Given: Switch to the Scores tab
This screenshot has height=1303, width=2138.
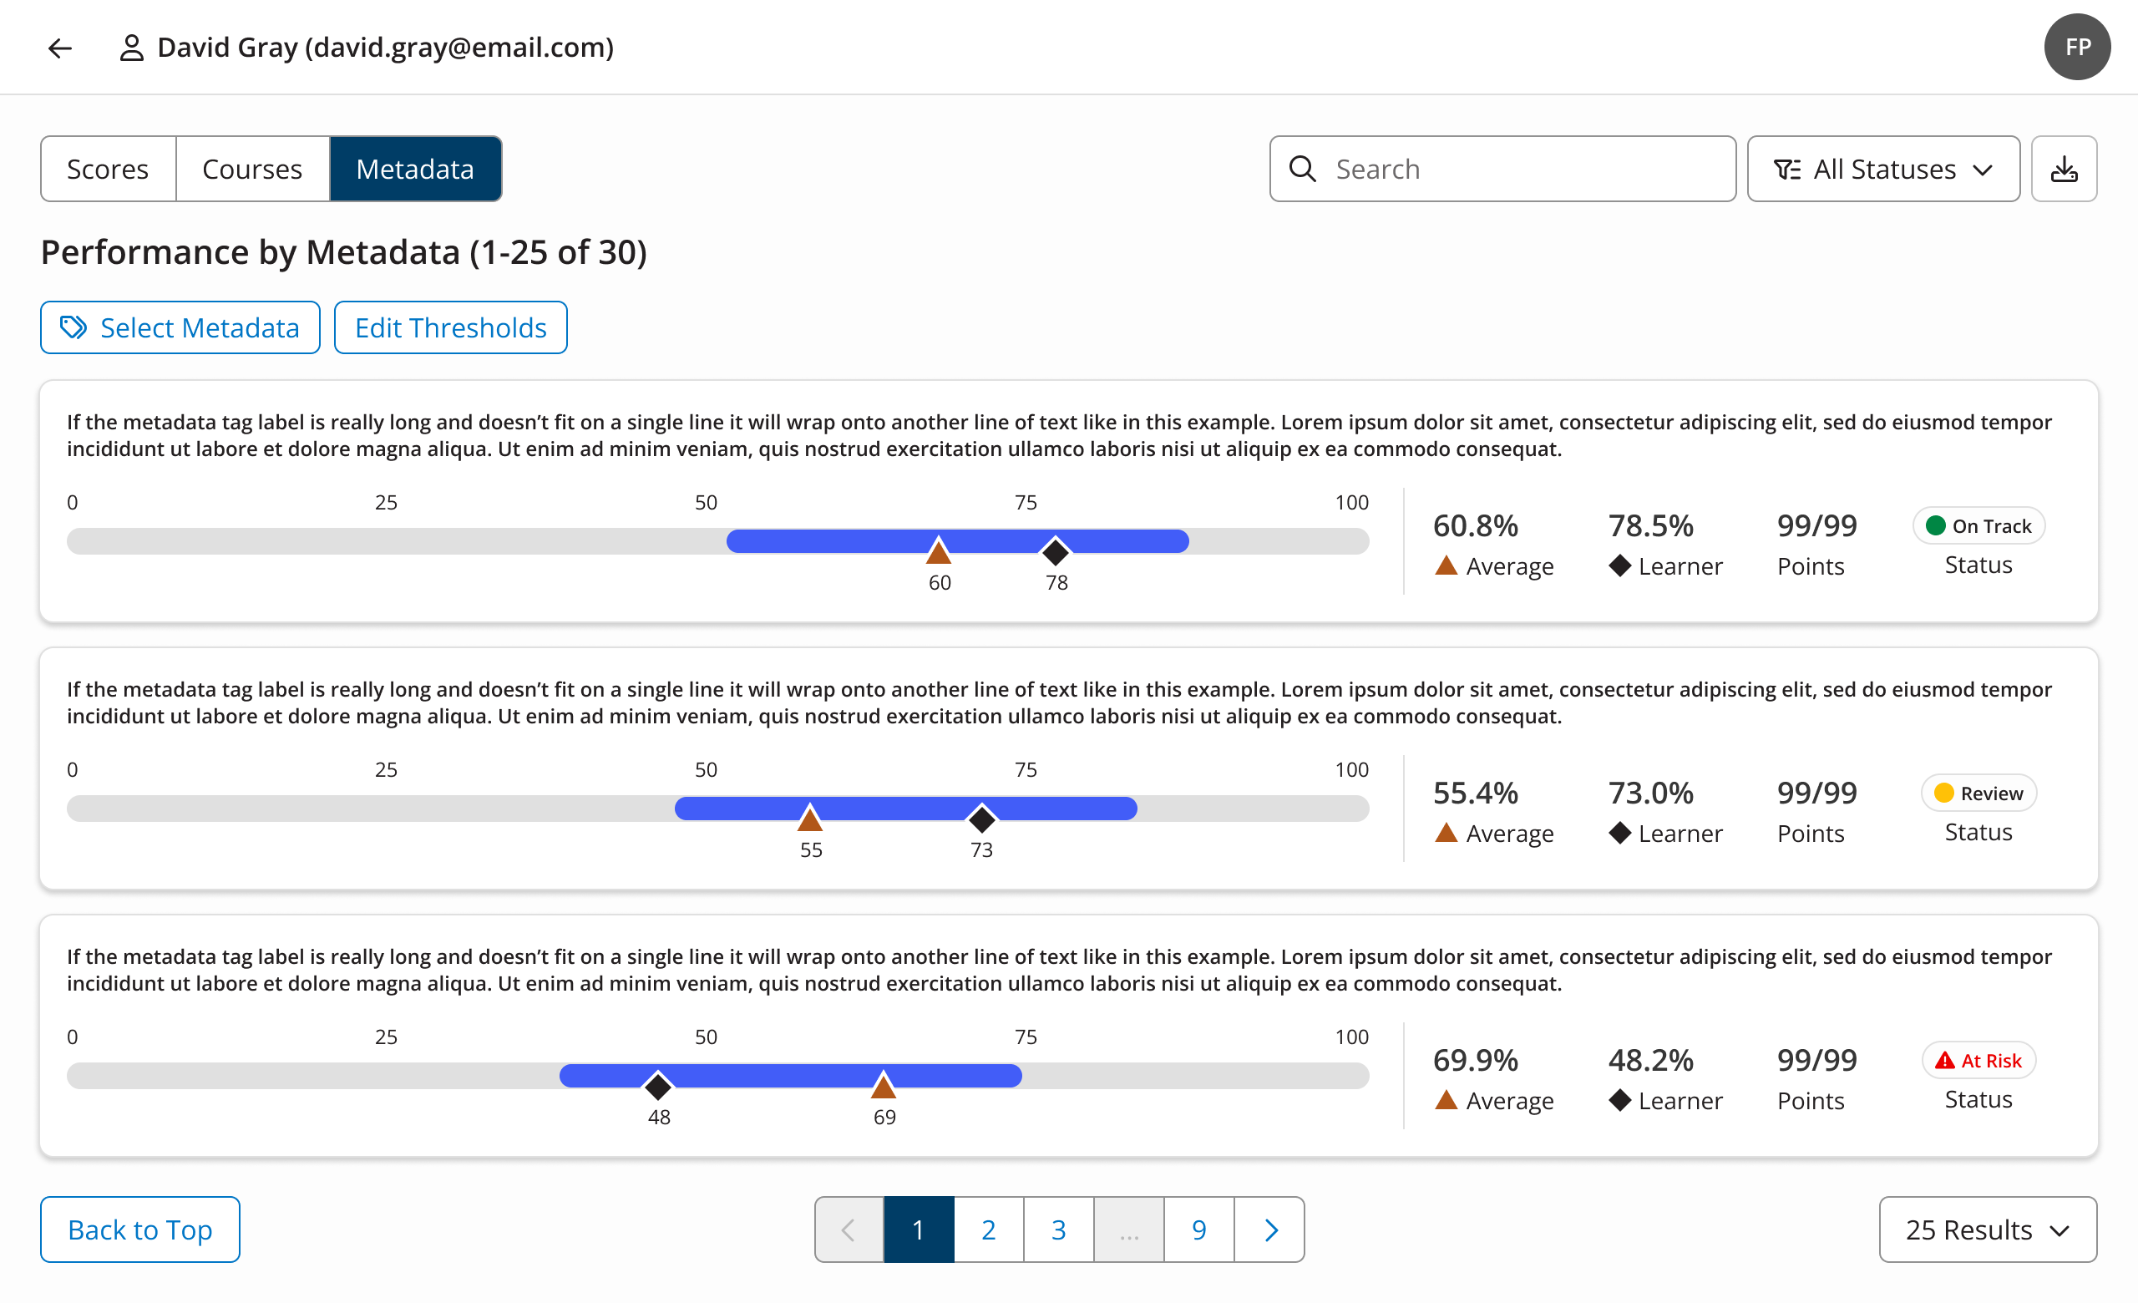Looking at the screenshot, I should point(107,168).
